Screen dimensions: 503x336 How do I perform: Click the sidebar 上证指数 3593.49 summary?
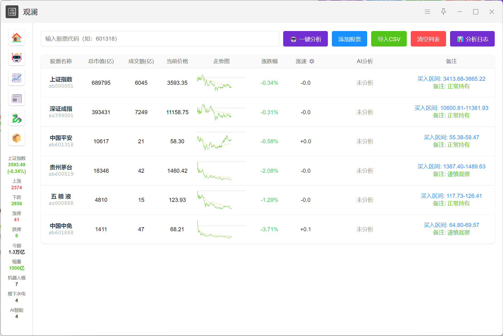point(17,165)
